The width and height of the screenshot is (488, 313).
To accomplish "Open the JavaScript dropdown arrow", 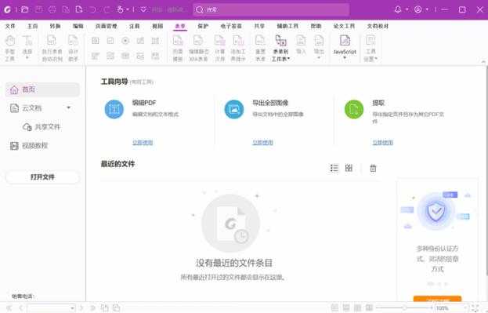I will point(345,58).
